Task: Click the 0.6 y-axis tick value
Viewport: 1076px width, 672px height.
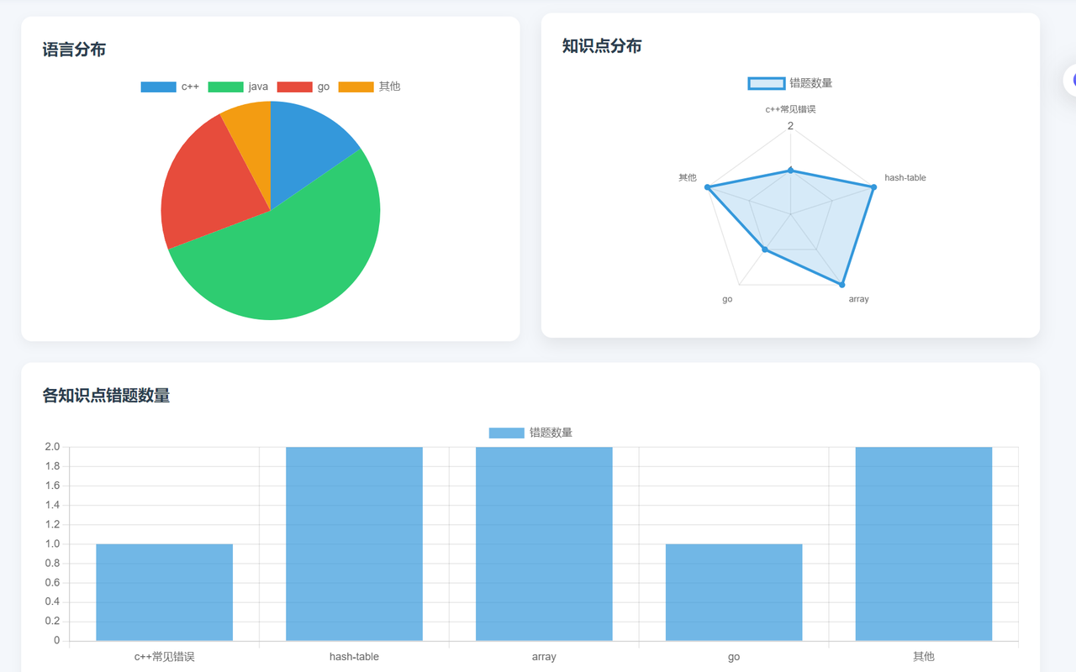Action: tap(52, 582)
